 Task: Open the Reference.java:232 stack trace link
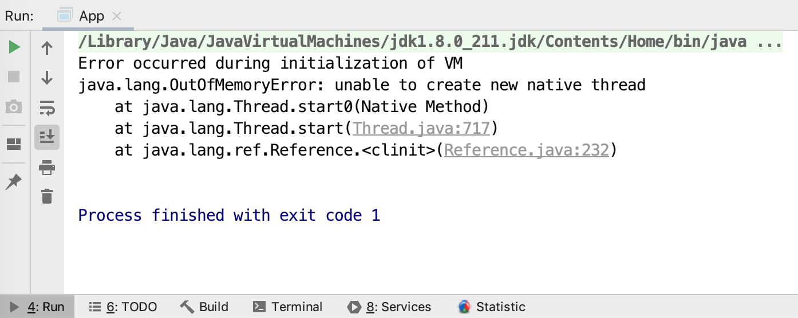click(526, 150)
